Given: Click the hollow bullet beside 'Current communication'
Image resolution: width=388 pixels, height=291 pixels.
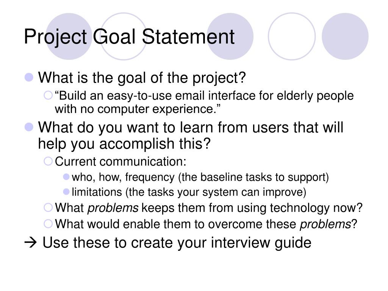Looking at the screenshot, I should pos(48,161).
